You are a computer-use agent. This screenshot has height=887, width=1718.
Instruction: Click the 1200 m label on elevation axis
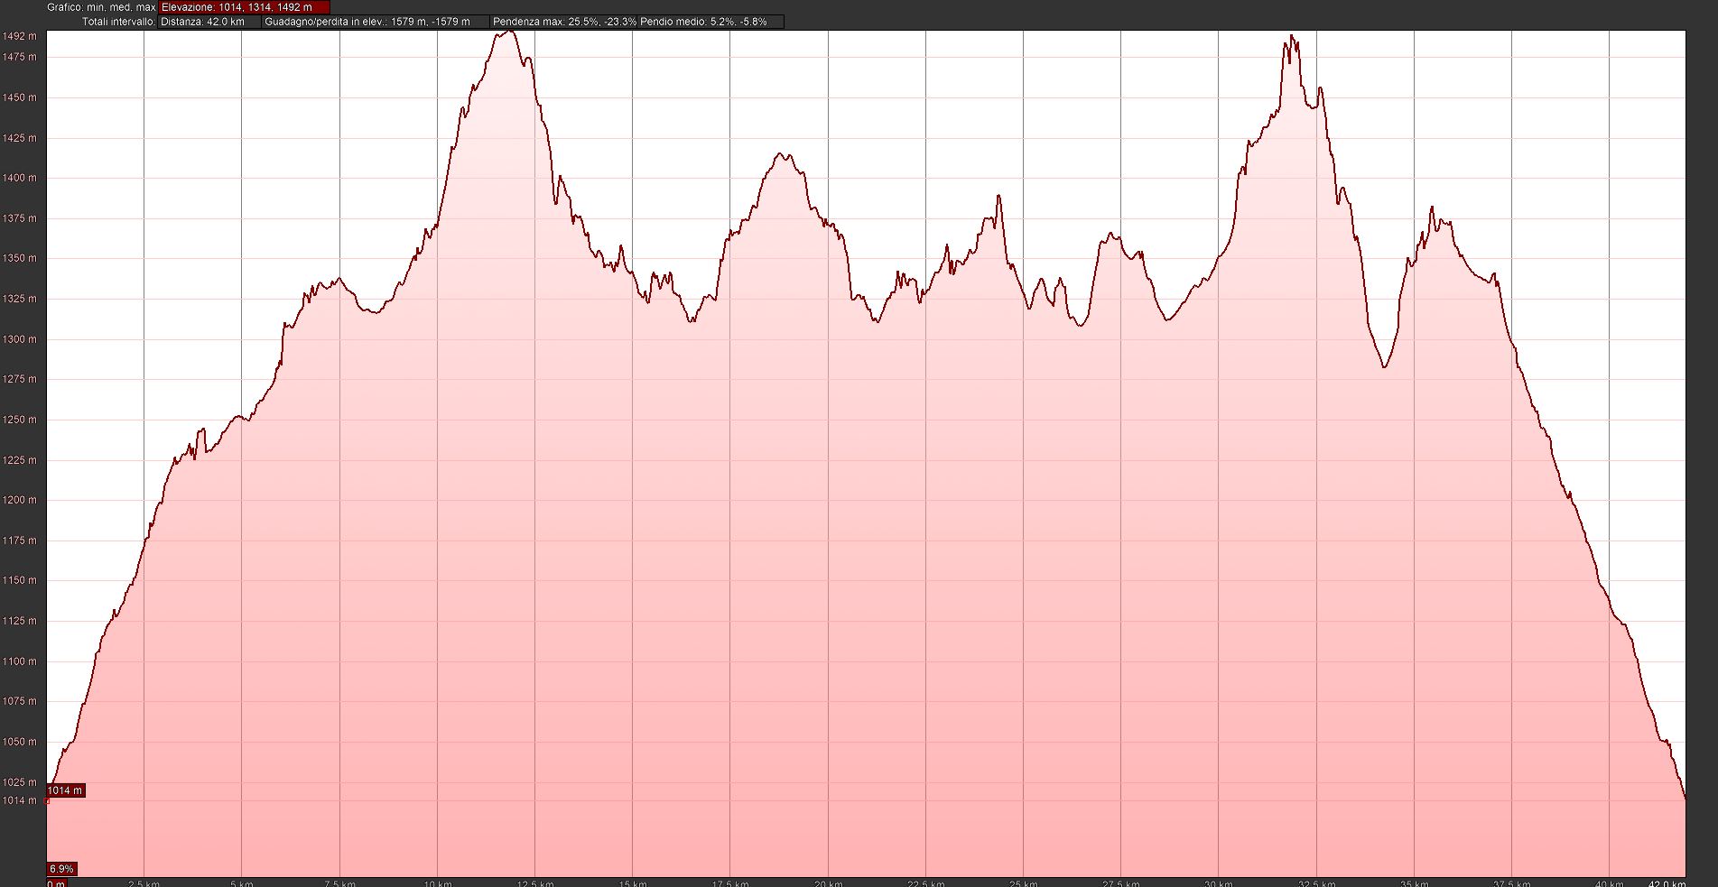click(x=20, y=500)
